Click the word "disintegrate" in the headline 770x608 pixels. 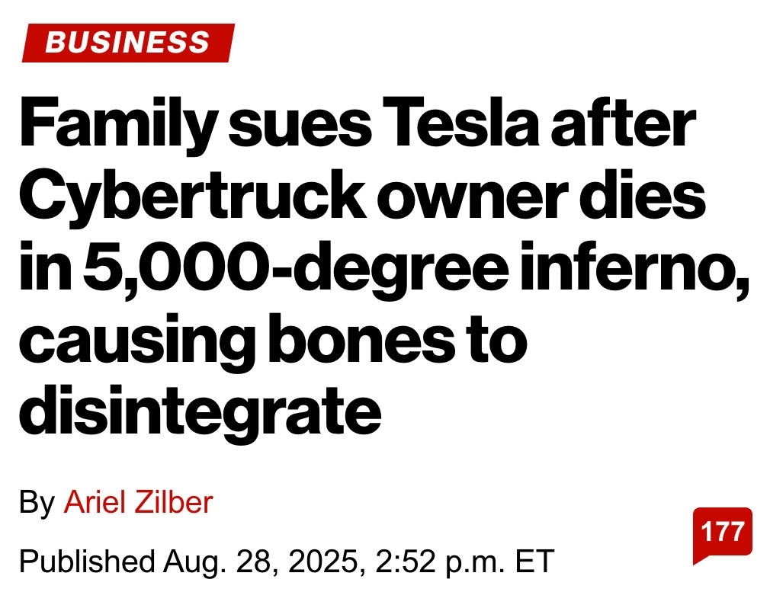tap(200, 410)
